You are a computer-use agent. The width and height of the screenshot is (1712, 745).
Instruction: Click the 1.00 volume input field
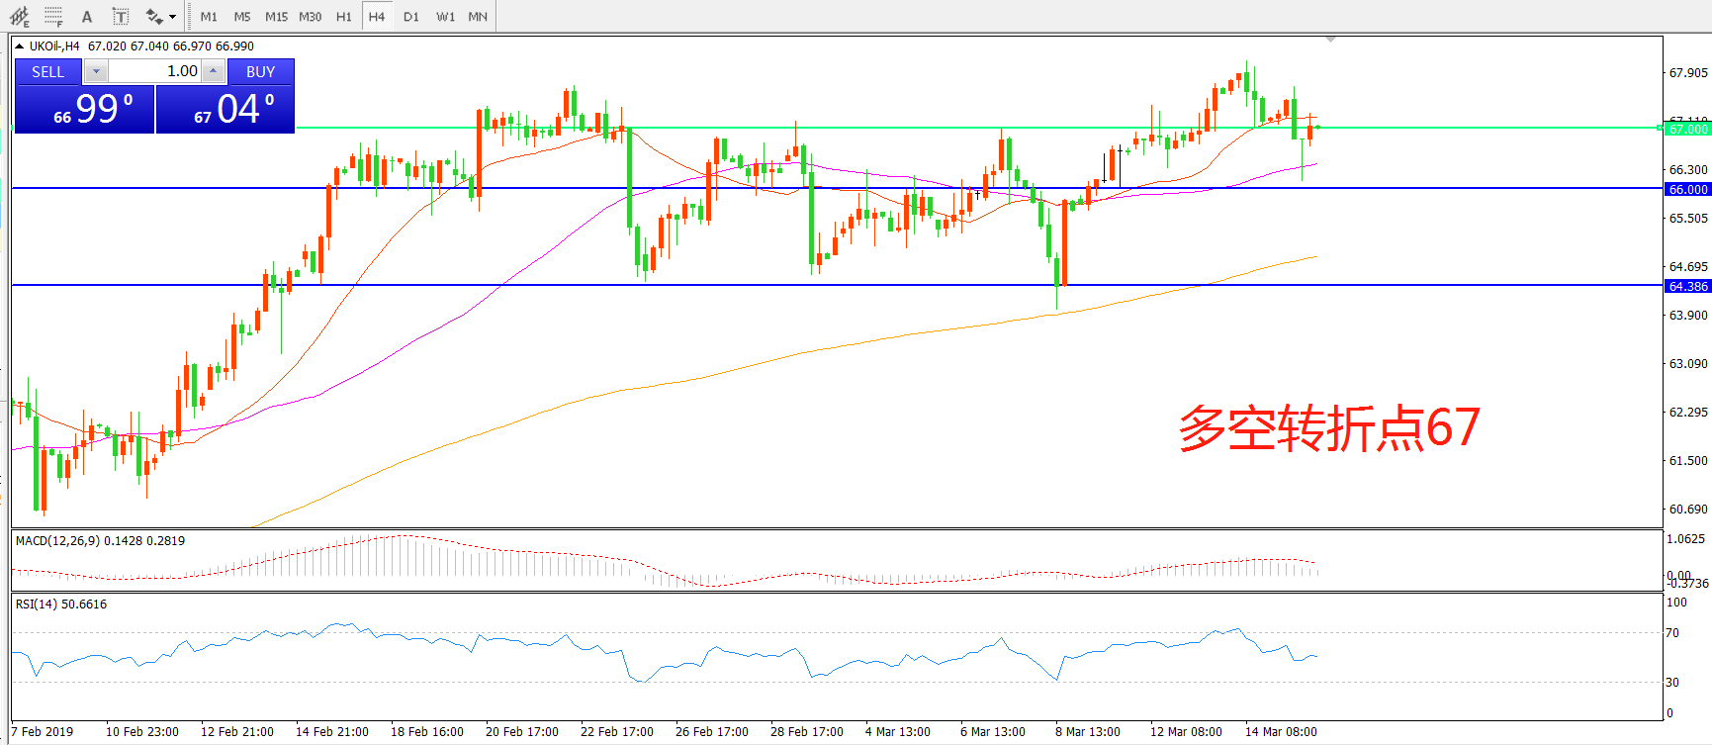pyautogui.click(x=154, y=71)
